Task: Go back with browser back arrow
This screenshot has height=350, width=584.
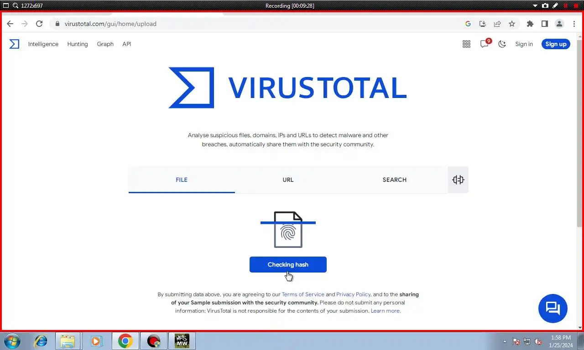Action: [x=10, y=24]
